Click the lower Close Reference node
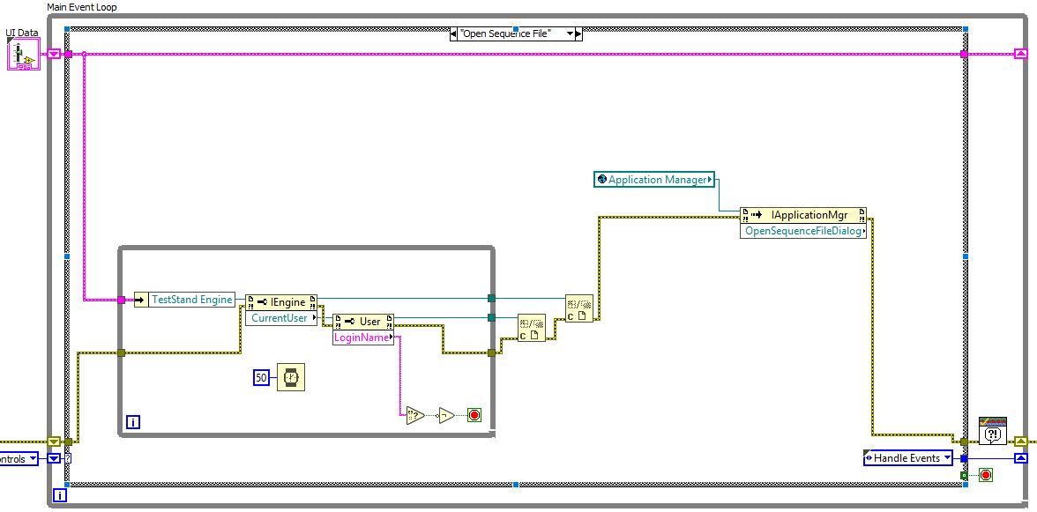Viewport: 1037px width, 512px height. click(532, 328)
